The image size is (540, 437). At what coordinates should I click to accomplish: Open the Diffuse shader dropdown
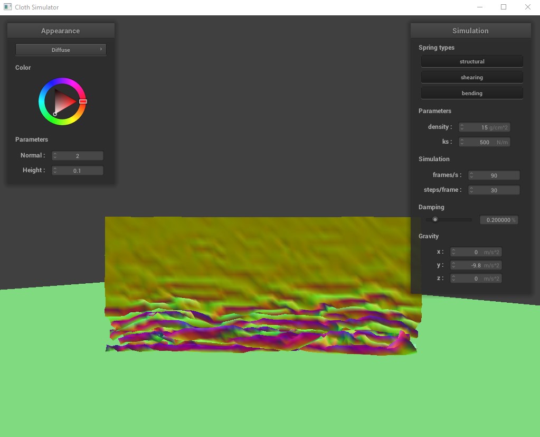(x=61, y=50)
